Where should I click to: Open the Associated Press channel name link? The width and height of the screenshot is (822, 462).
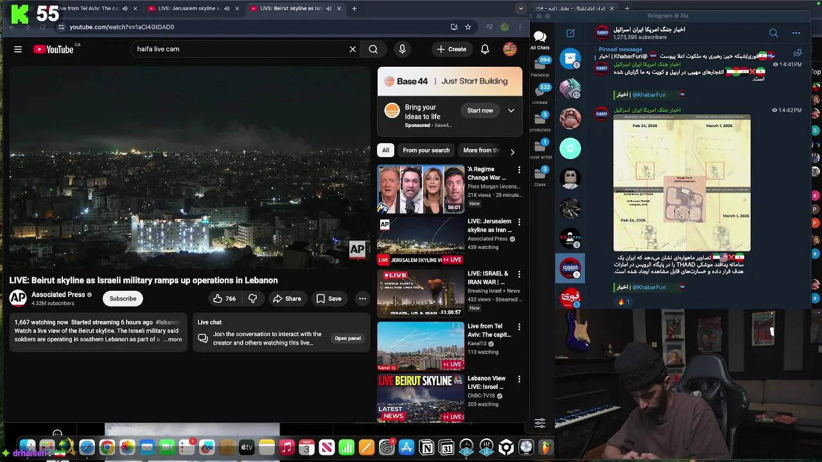point(58,295)
